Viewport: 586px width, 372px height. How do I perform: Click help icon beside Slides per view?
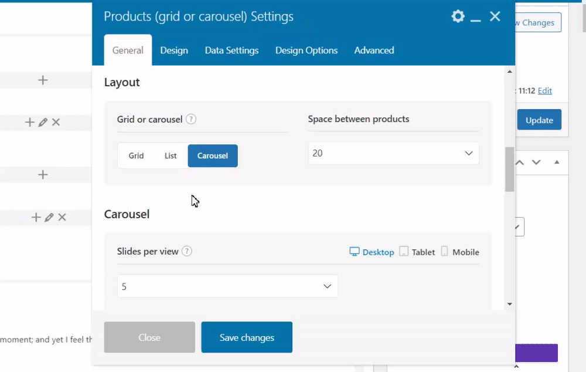187,251
